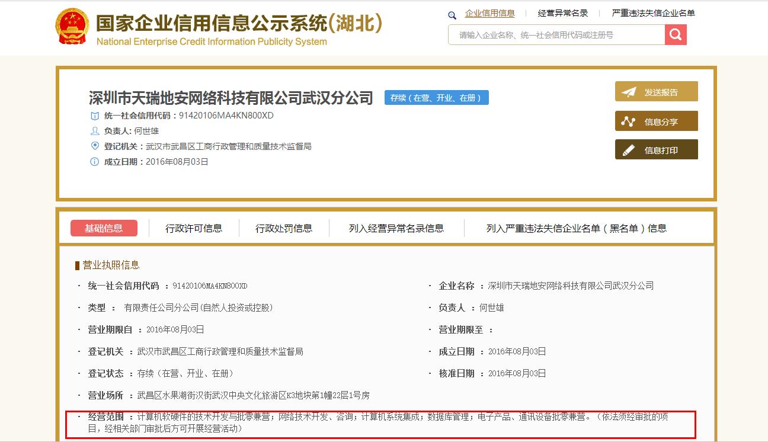Screen dimensions: 768x442
Task: Click the small magnifier icon beside 企业信用信息
Action: (x=452, y=15)
